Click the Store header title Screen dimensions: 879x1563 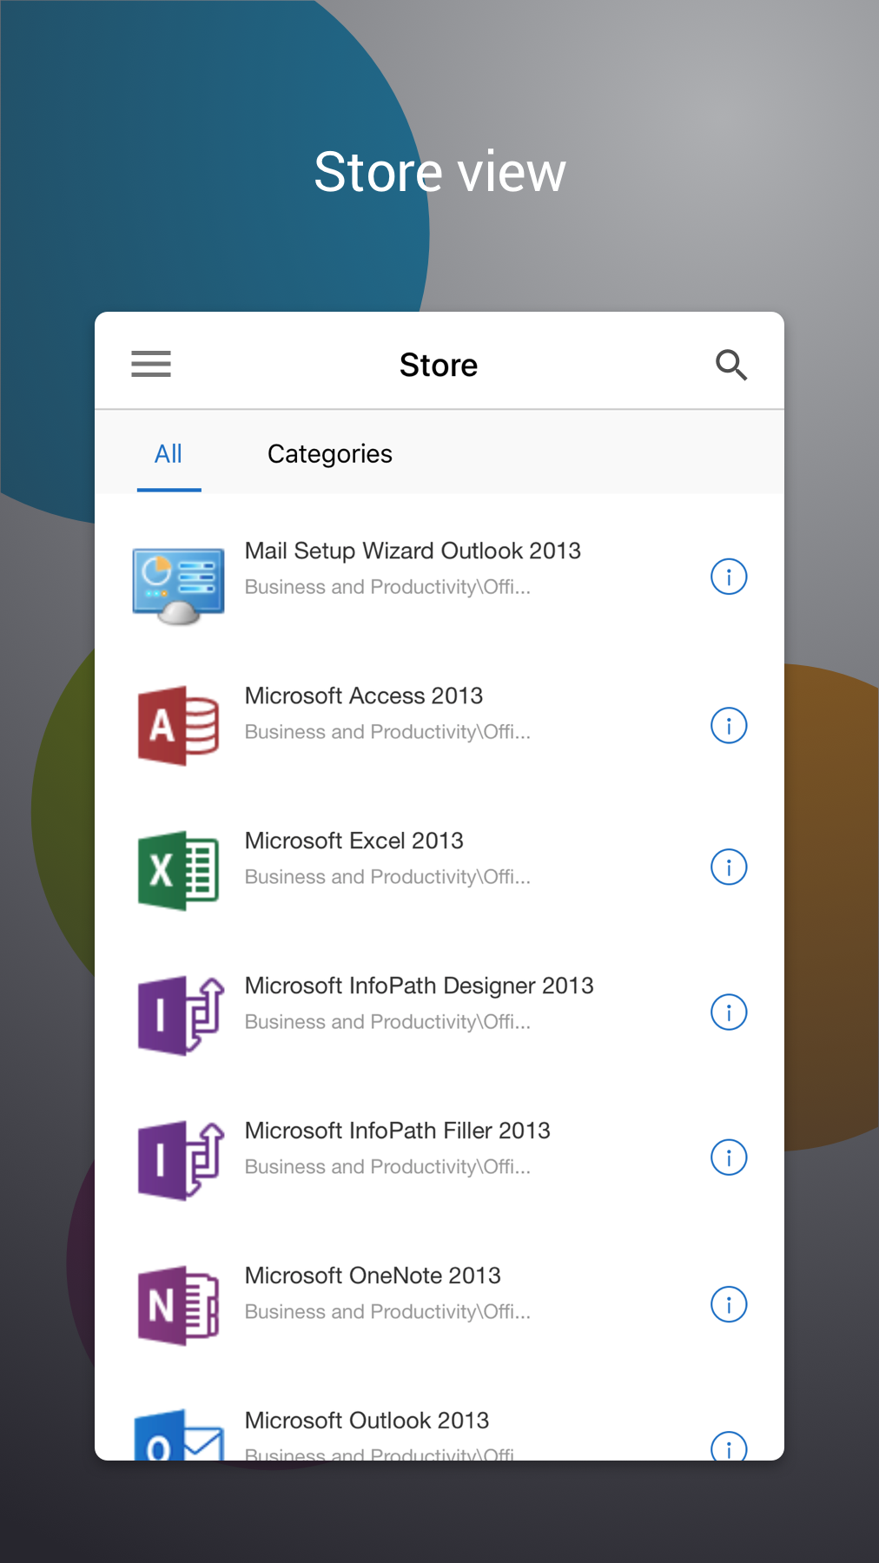point(439,366)
